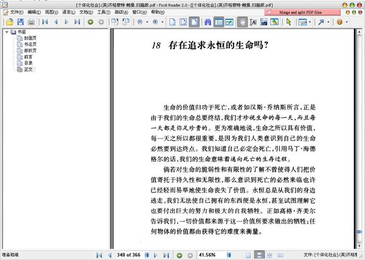Image resolution: width=365 pixels, height=260 pixels.
Task: Toggle the navigation panel display button
Action: [218, 22]
